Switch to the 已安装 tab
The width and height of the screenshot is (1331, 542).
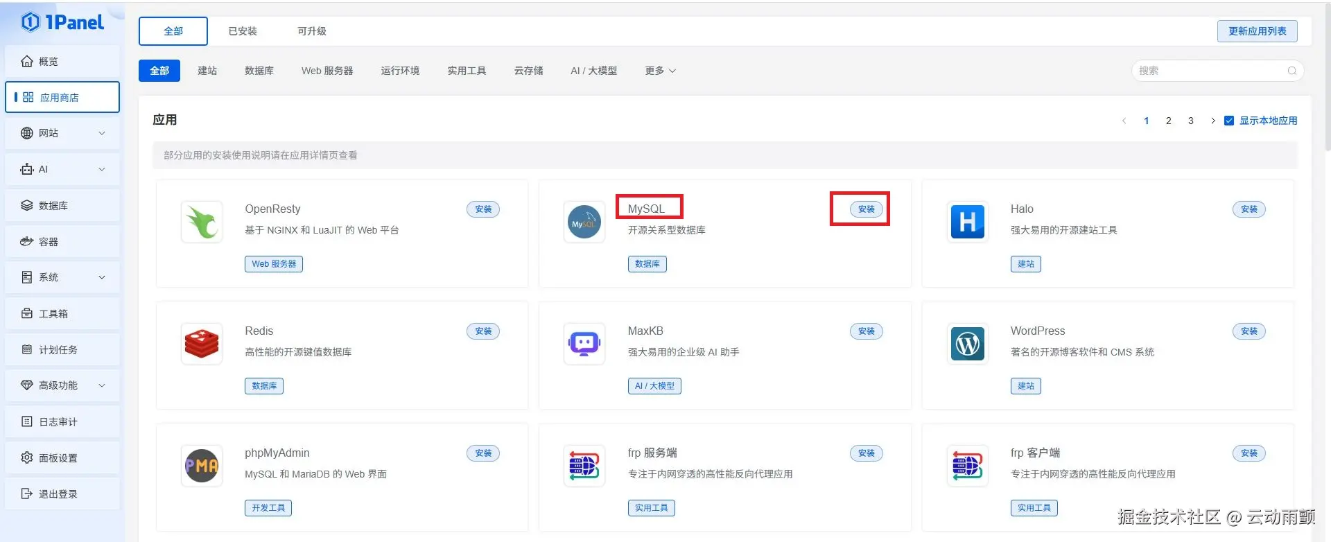(243, 31)
